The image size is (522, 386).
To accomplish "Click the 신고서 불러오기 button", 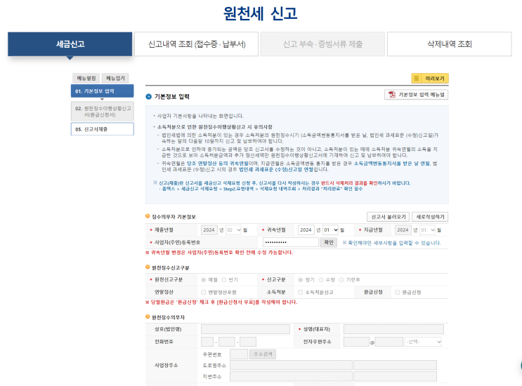I will coord(389,217).
